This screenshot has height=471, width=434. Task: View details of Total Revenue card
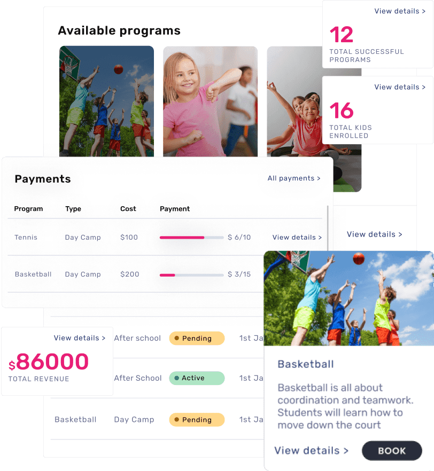coord(79,338)
